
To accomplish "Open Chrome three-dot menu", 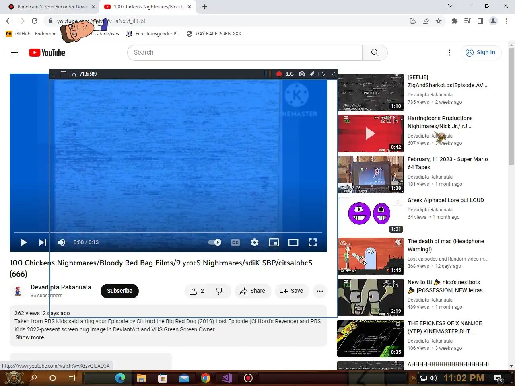I will coord(506,21).
